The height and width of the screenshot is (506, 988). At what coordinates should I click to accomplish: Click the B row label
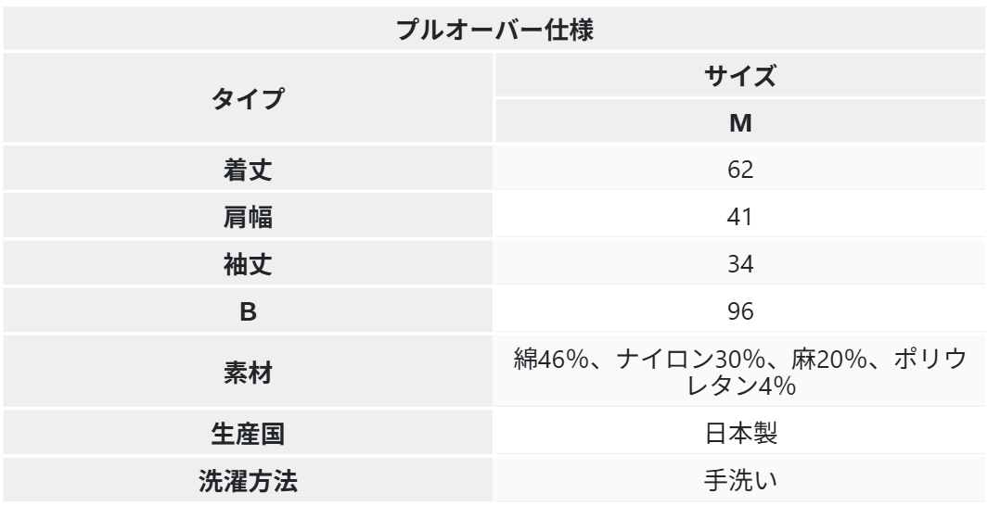248,310
